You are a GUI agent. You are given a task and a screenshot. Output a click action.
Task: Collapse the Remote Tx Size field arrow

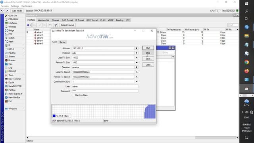(137, 62)
